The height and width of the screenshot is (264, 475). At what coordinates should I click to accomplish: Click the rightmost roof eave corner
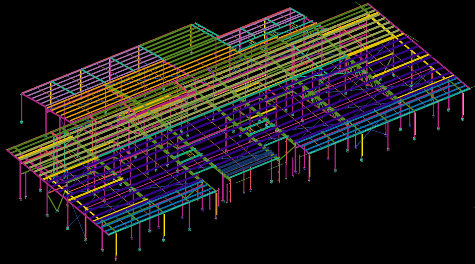470,88
